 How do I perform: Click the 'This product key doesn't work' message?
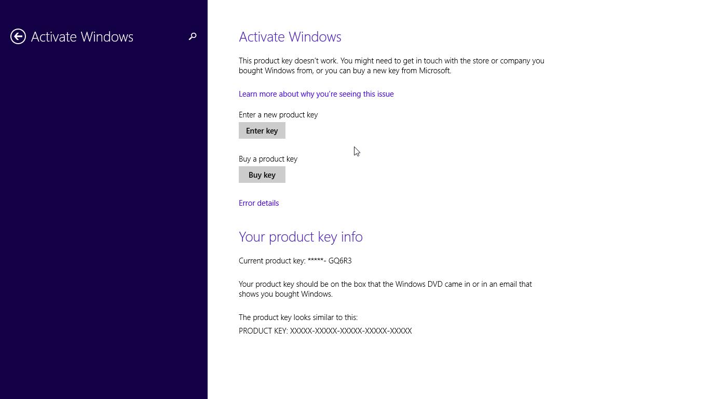coord(391,65)
